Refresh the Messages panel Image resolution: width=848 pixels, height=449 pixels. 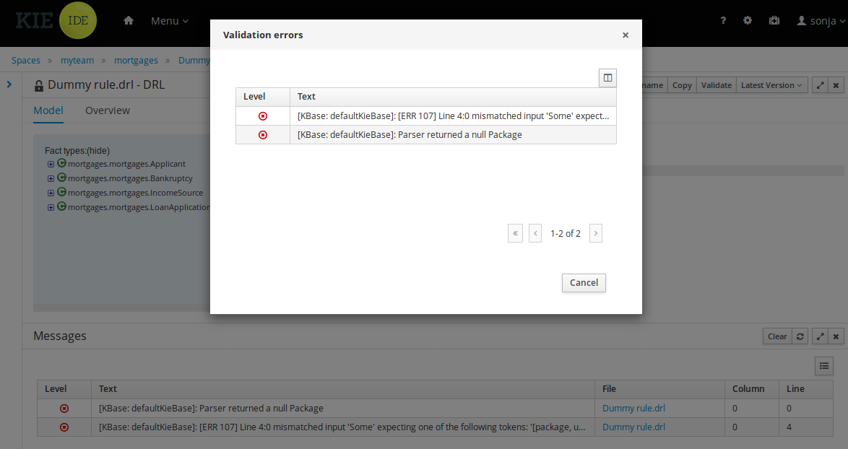pos(800,336)
